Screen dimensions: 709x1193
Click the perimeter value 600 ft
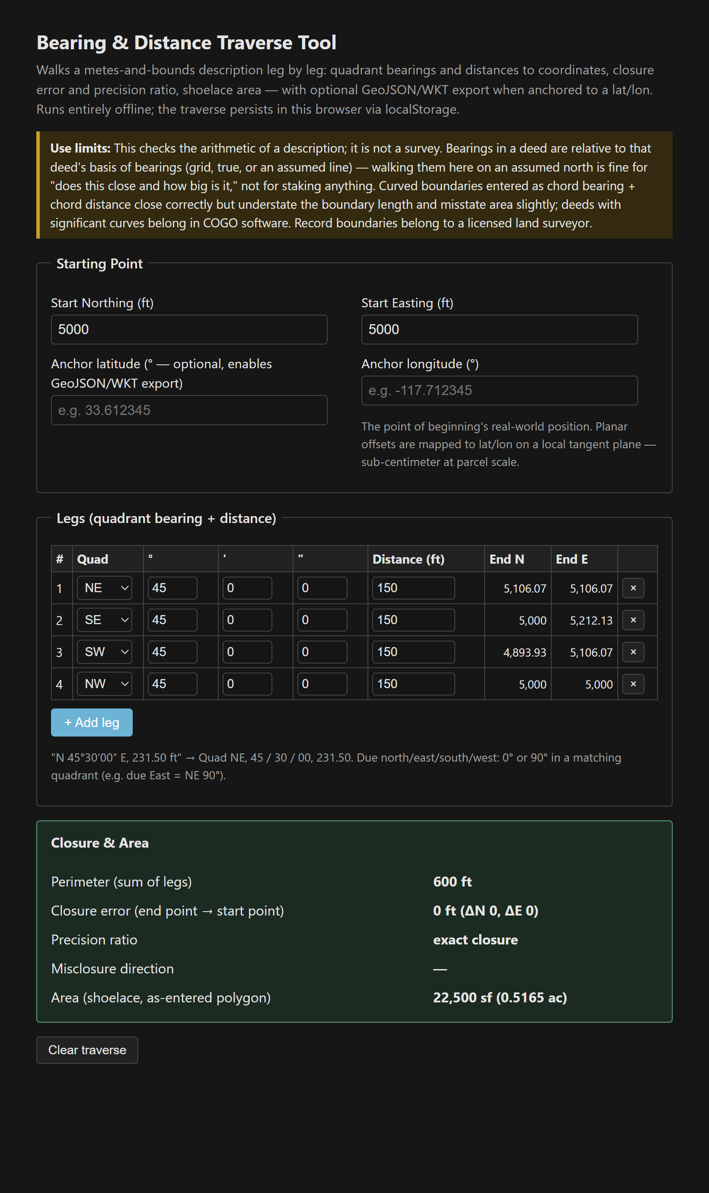[x=453, y=882]
